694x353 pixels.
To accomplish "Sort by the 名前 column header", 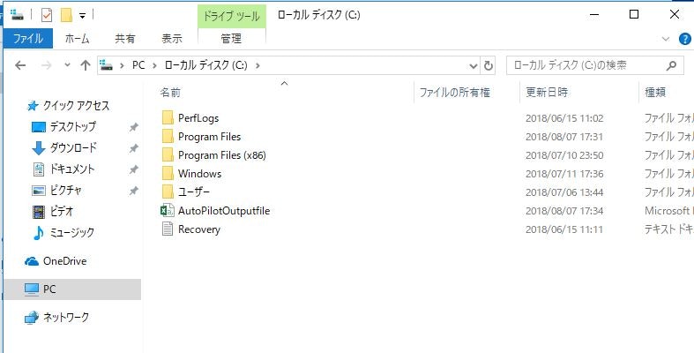I will (170, 93).
